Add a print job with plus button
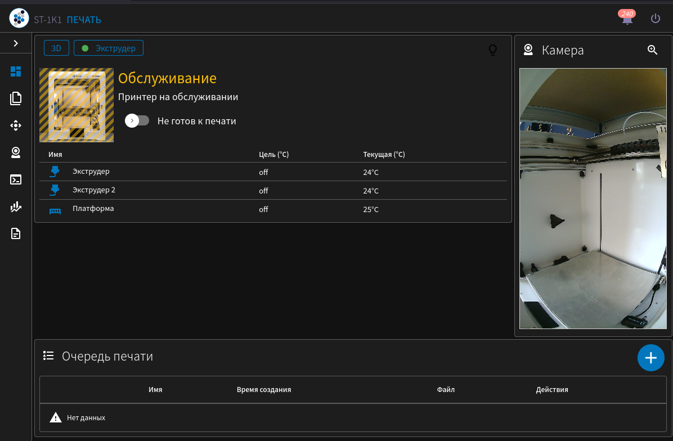 [x=650, y=358]
